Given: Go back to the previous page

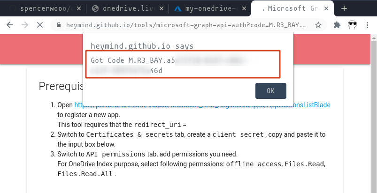Looking at the screenshot, I should coord(8,25).
